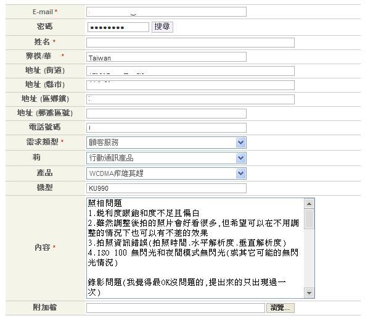373x321 pixels.
Task: Click the content textarea scroll down arrow
Action: [309, 293]
